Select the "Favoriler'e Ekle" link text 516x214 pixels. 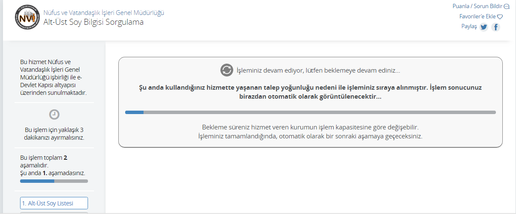[477, 17]
